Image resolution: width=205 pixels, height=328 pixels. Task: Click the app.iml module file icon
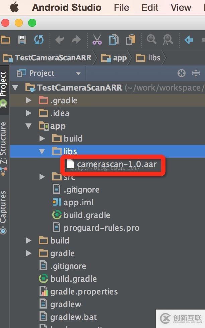(57, 202)
